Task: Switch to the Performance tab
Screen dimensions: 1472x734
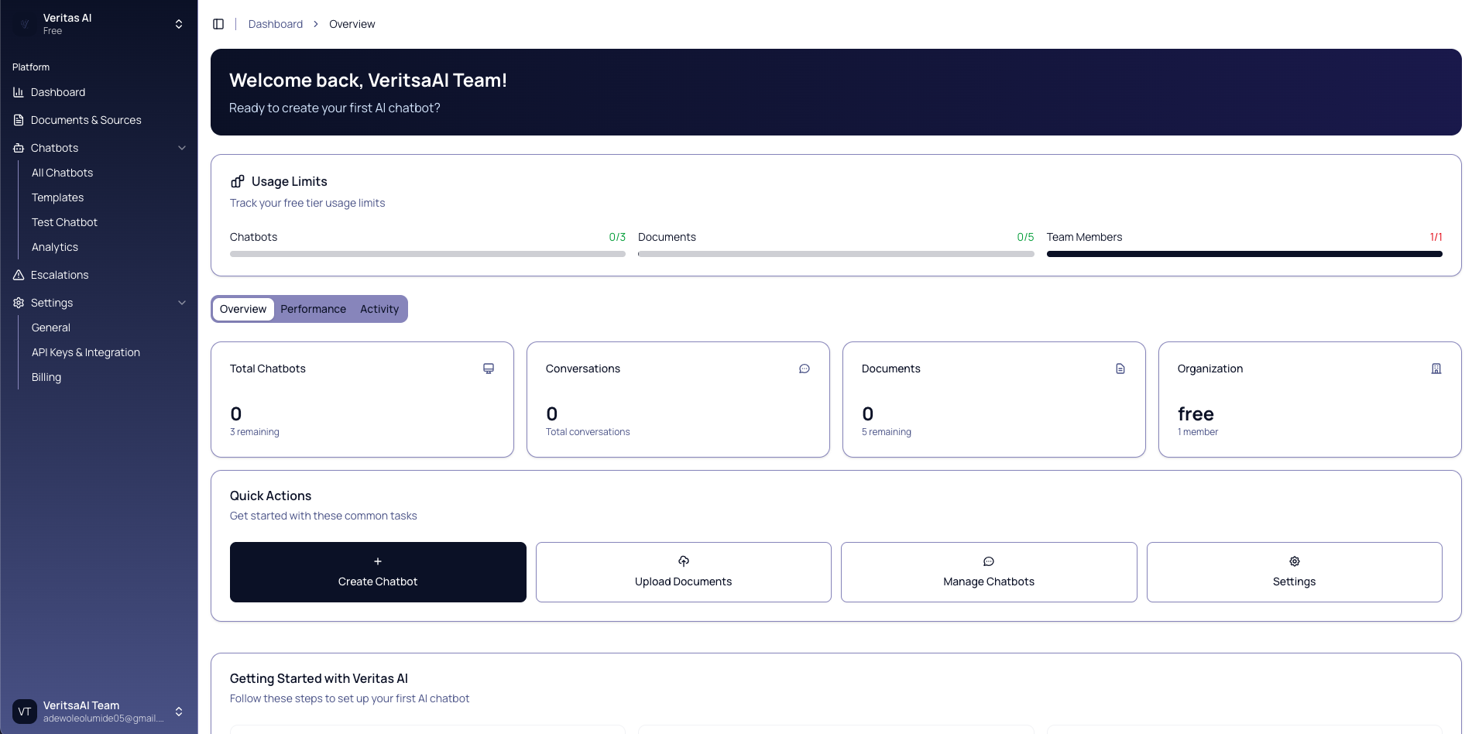Action: 313,309
